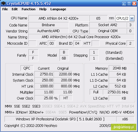Open the Language menu
This screenshot has width=138, height=132.
tap(58, 9)
